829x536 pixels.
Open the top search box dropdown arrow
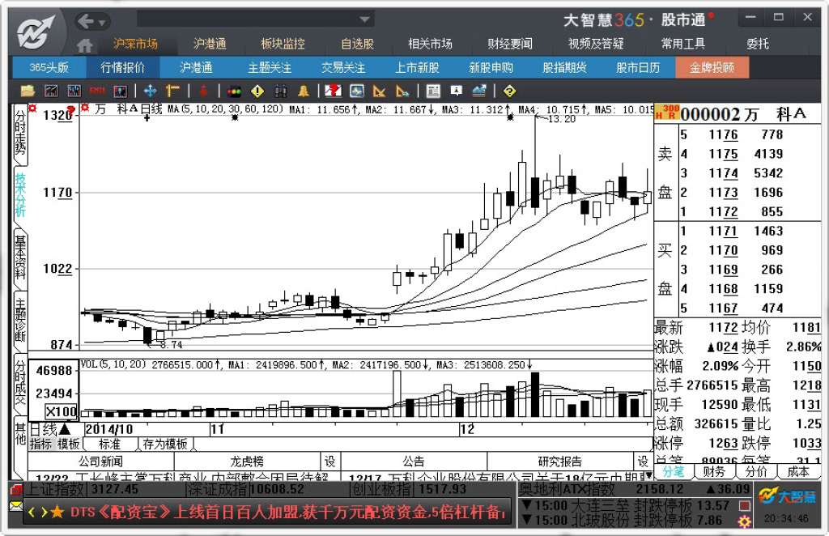click(364, 19)
